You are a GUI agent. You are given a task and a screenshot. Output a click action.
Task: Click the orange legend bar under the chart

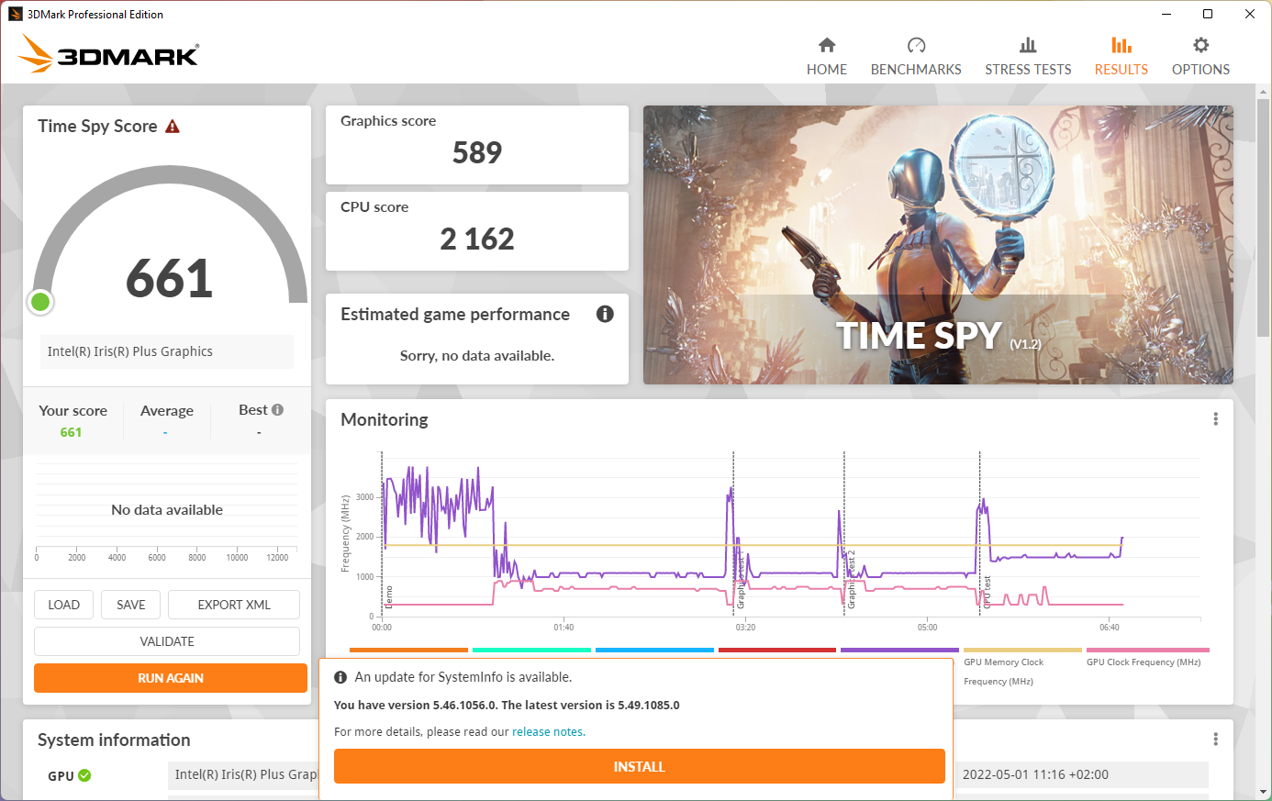coord(408,650)
